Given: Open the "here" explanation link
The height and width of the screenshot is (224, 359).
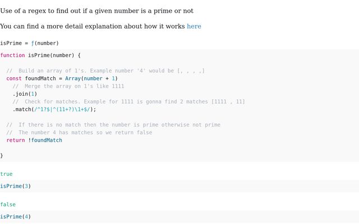Looking at the screenshot, I should [x=194, y=26].
